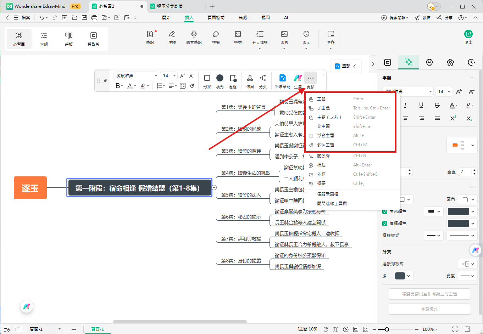Select 浮動主題 from the popup menu
The width and height of the screenshot is (483, 334).
coord(325,136)
